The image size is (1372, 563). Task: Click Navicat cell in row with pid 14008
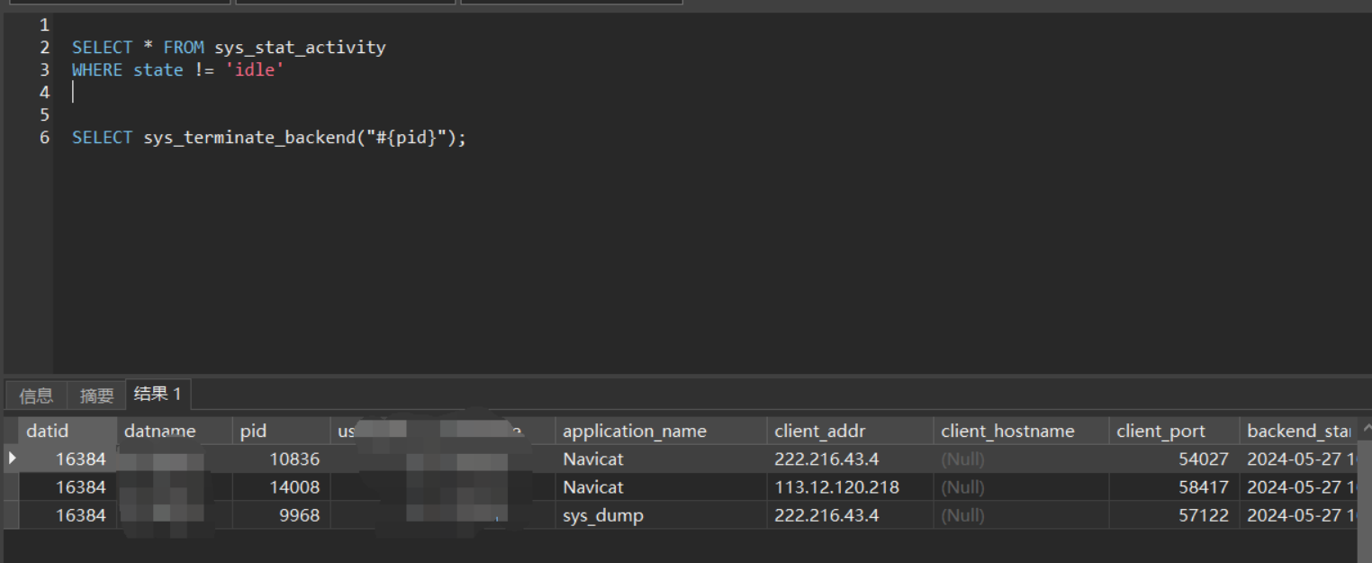[661, 486]
